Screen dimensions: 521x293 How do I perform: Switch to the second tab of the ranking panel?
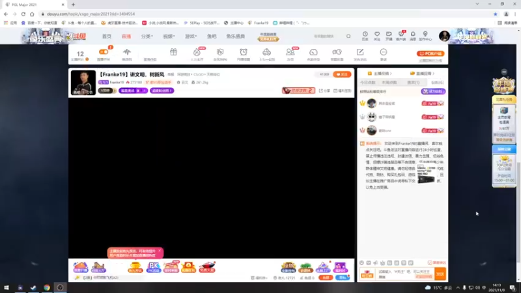[389, 83]
